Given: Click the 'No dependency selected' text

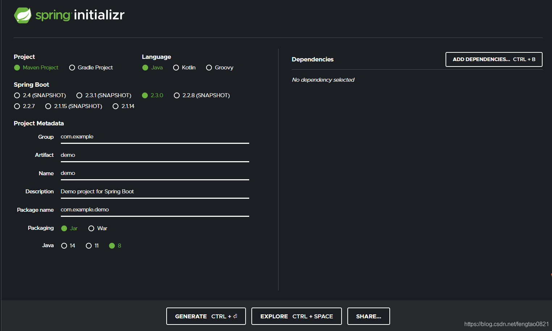Looking at the screenshot, I should 323,80.
